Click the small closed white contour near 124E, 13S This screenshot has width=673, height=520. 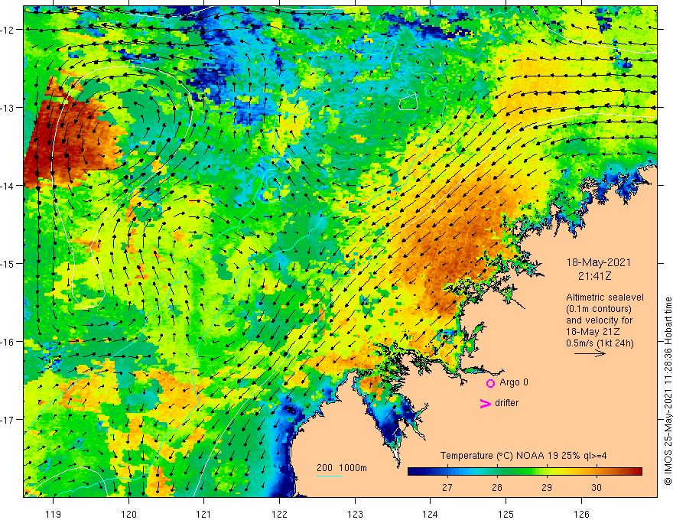coord(408,102)
